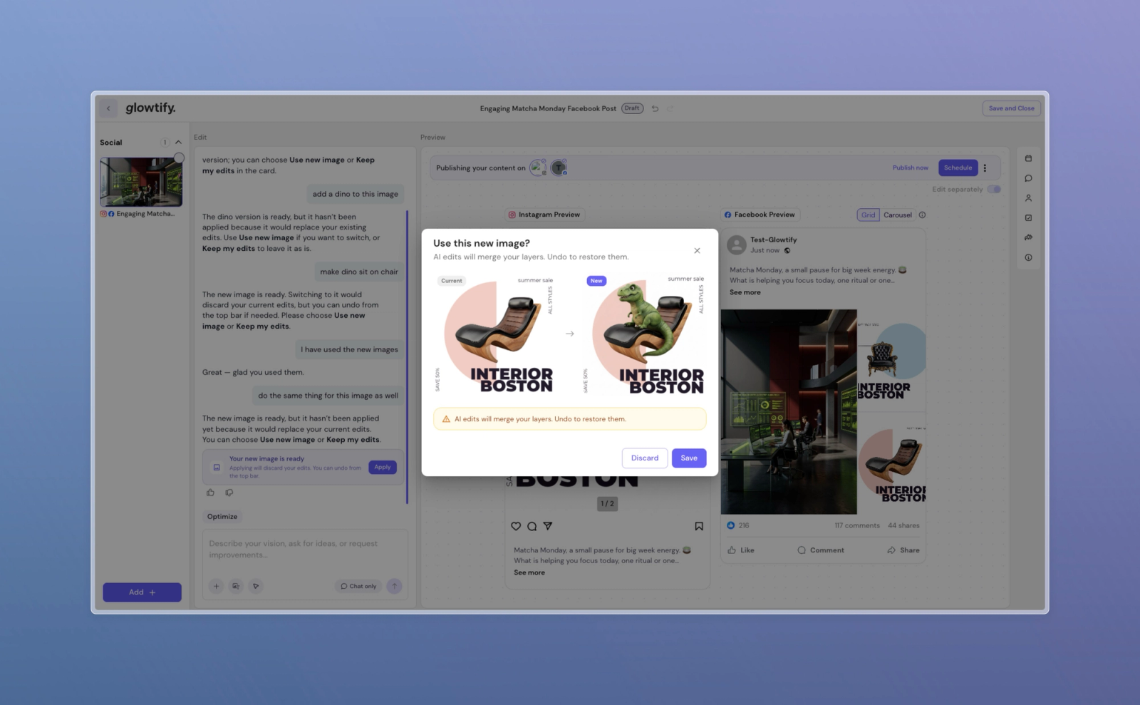The image size is (1140, 705).
Task: Send the message with arrow button
Action: click(x=394, y=586)
